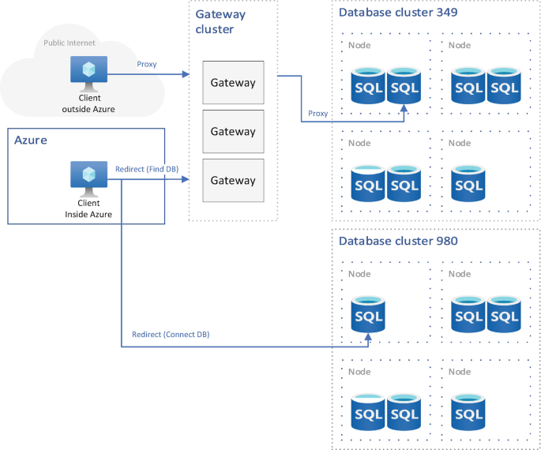Select the single SQL database in cluster 349's bottom-right node
Screen dimensions: 541x450
pyautogui.click(x=468, y=182)
